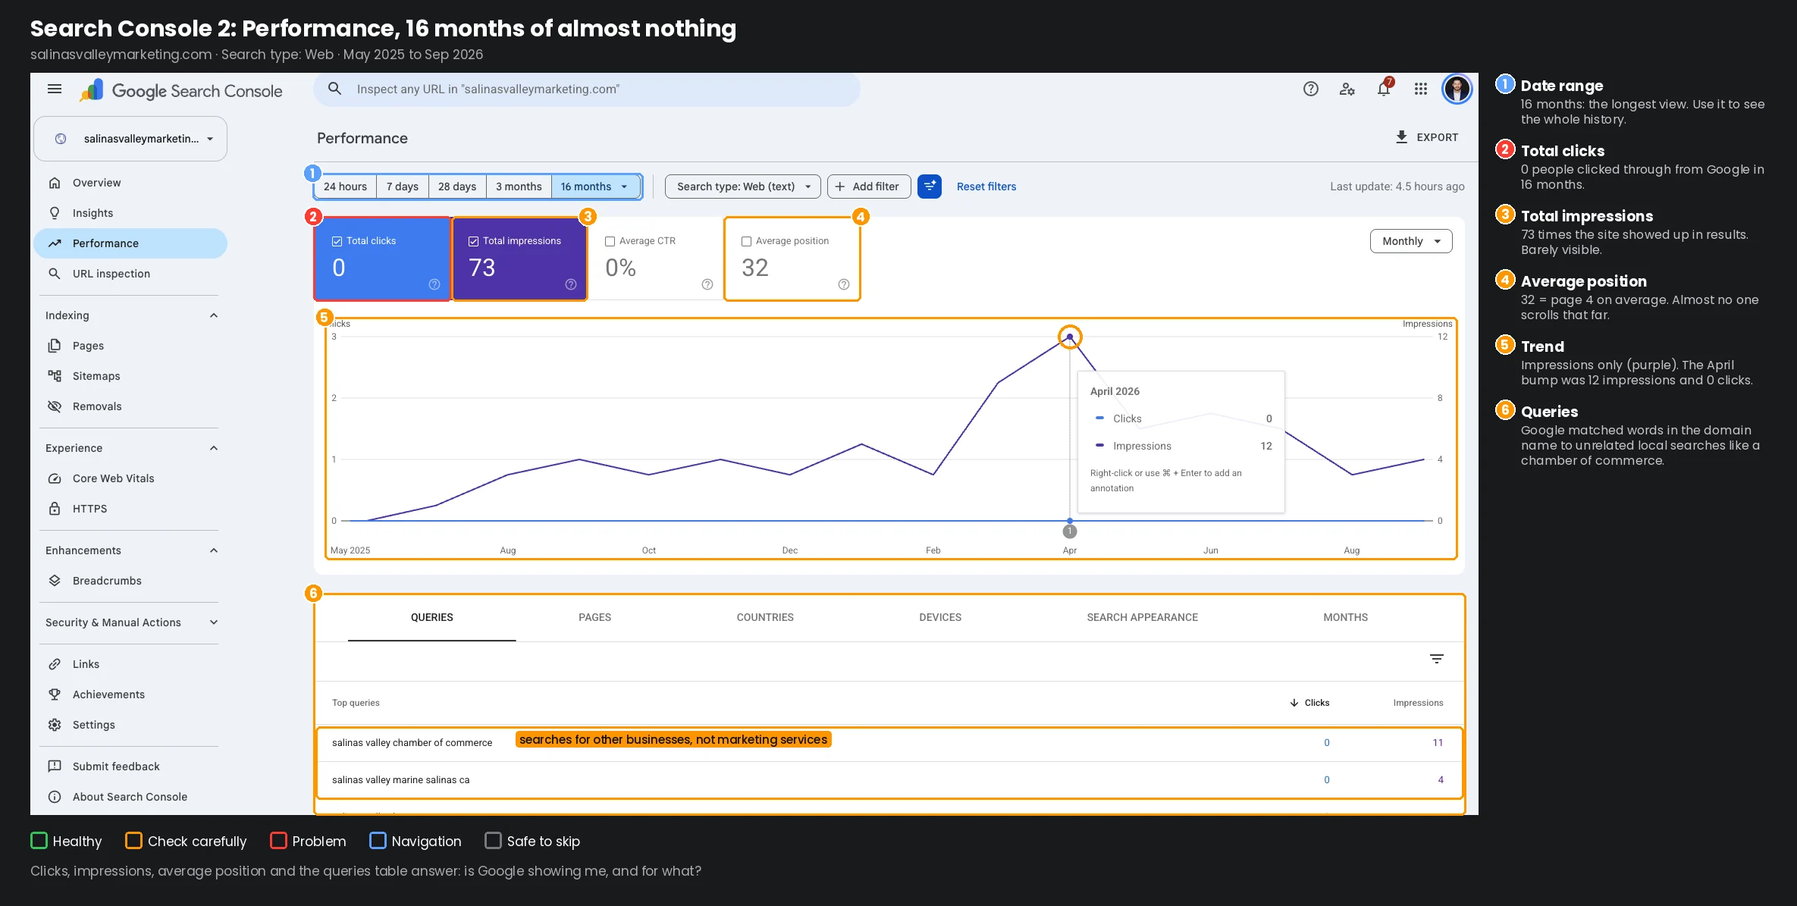Open Sitemaps under Indexing
The height and width of the screenshot is (906, 1797).
pos(130,376)
